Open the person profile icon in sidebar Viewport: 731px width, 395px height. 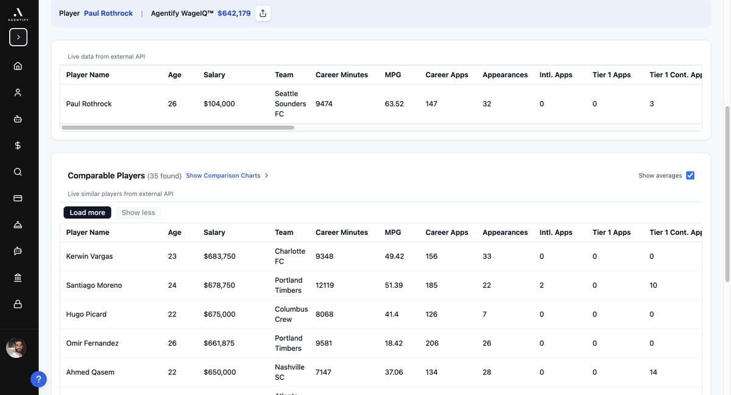[18, 93]
